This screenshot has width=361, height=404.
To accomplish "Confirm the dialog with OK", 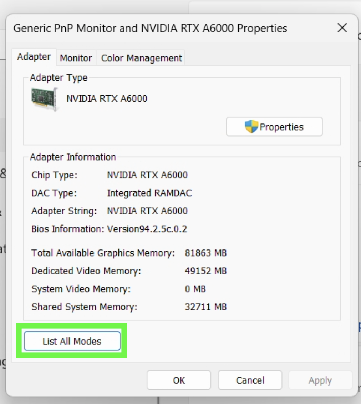I will [x=179, y=380].
